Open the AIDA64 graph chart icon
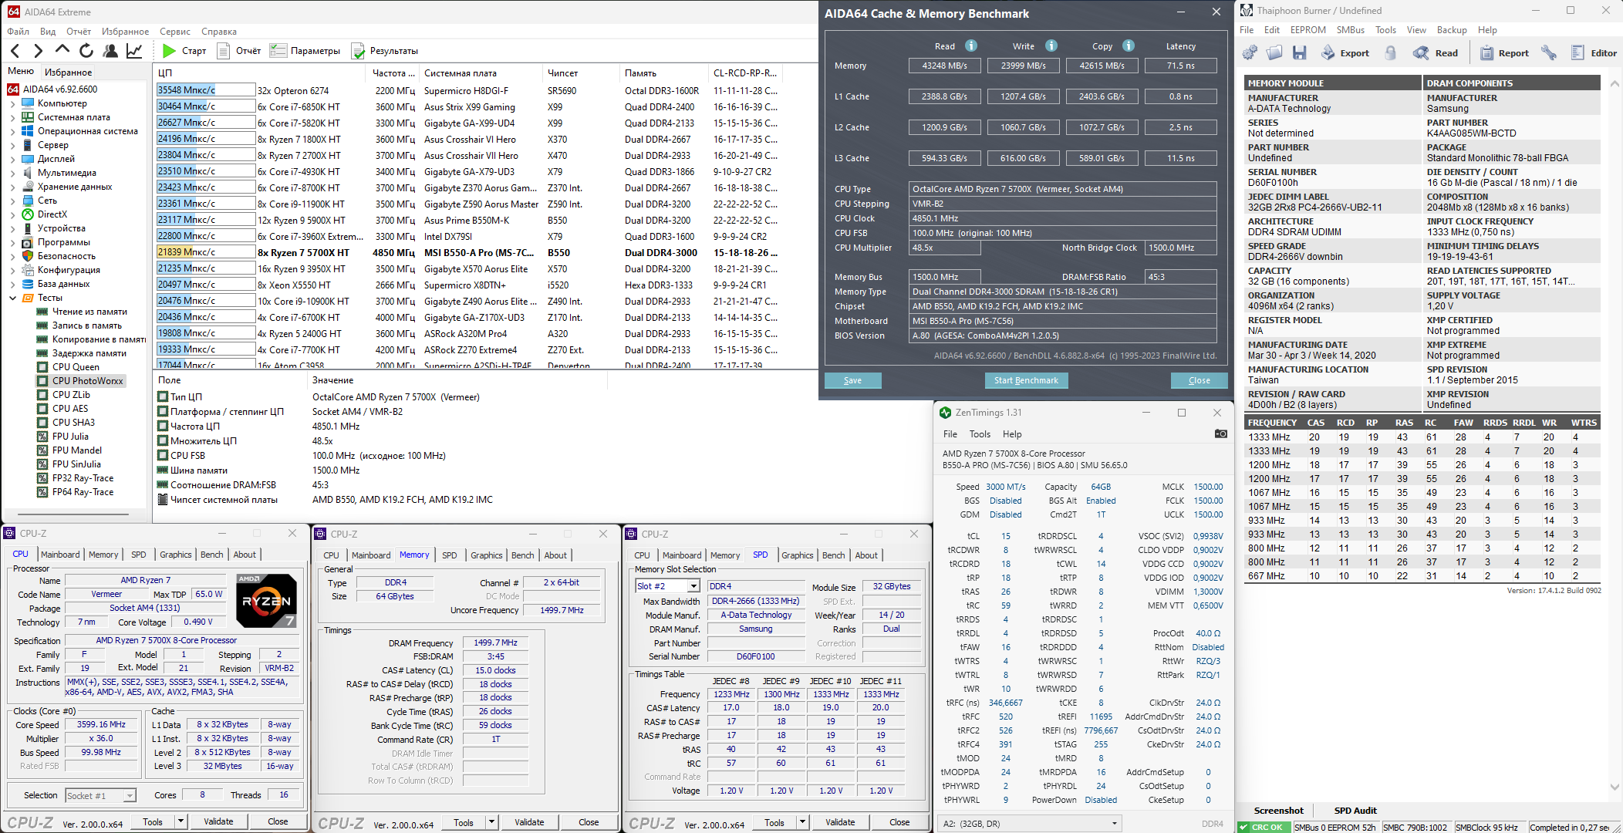 click(134, 51)
